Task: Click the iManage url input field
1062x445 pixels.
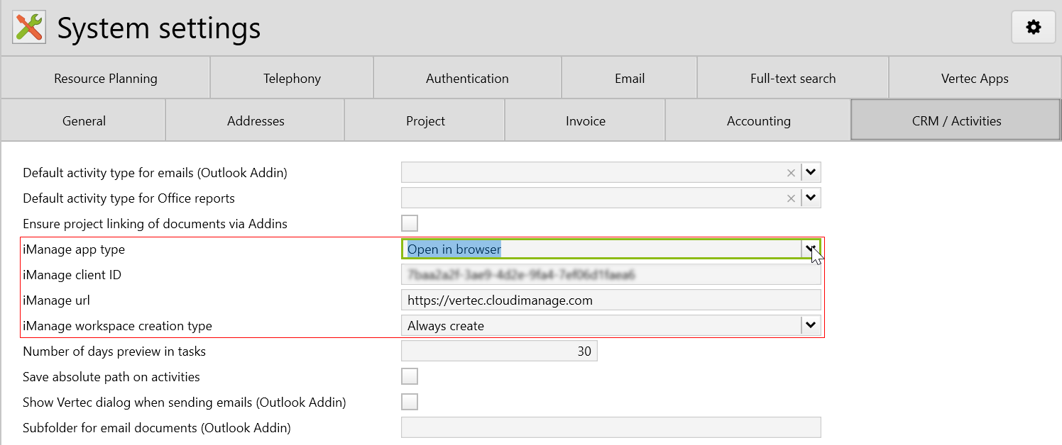Action: click(x=611, y=300)
